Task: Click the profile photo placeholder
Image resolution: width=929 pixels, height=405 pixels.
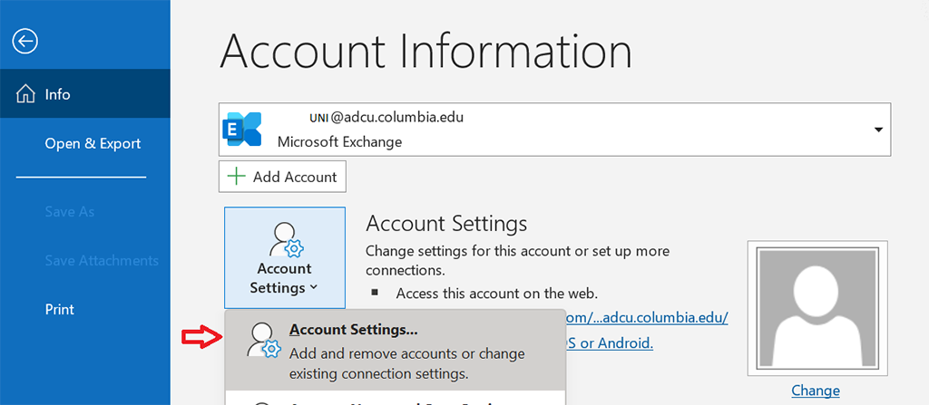Action: [817, 308]
